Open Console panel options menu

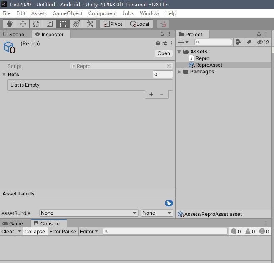click(266, 223)
